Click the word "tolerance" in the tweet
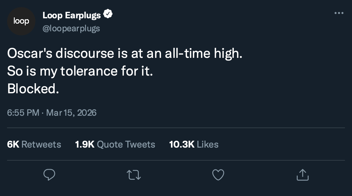This screenshot has width=352, height=196. [88, 71]
